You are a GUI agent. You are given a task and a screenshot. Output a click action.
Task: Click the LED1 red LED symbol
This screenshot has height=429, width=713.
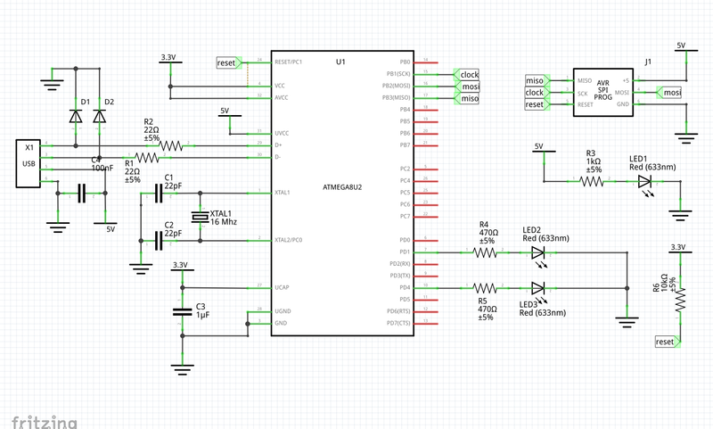pos(644,181)
